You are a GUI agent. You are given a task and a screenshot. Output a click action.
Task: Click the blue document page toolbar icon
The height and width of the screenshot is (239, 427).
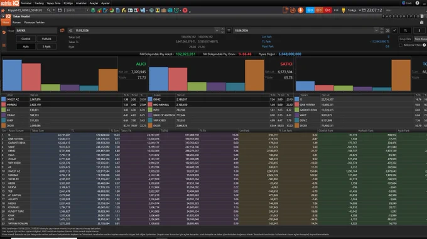click(x=117, y=10)
